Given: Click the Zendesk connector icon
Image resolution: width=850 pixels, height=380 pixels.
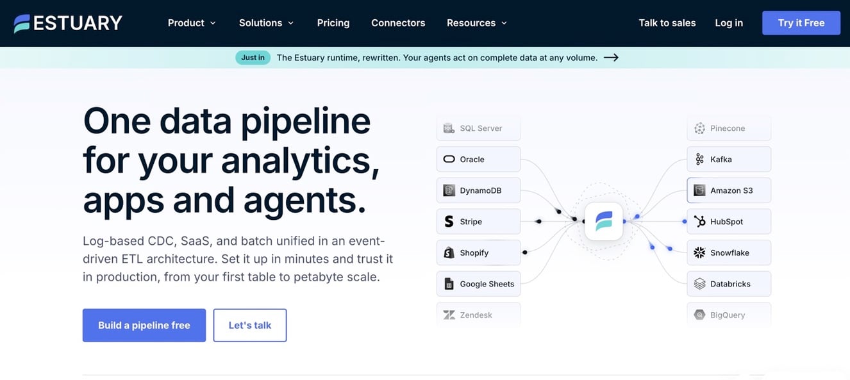Looking at the screenshot, I should coord(449,315).
